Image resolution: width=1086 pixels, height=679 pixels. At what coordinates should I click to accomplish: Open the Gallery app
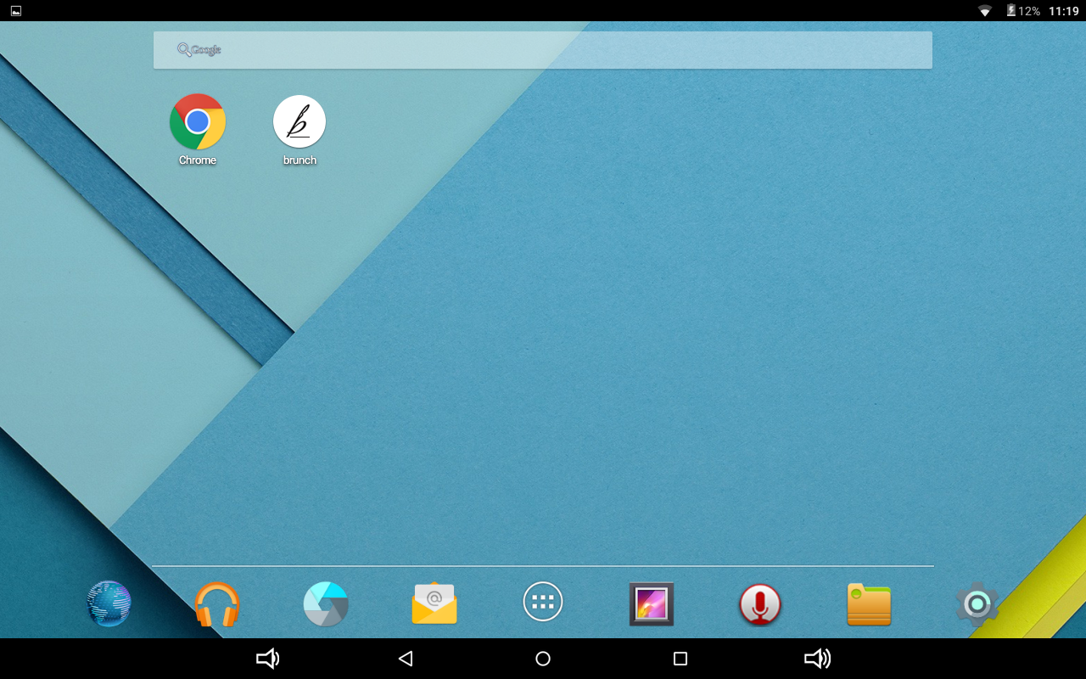click(x=651, y=603)
